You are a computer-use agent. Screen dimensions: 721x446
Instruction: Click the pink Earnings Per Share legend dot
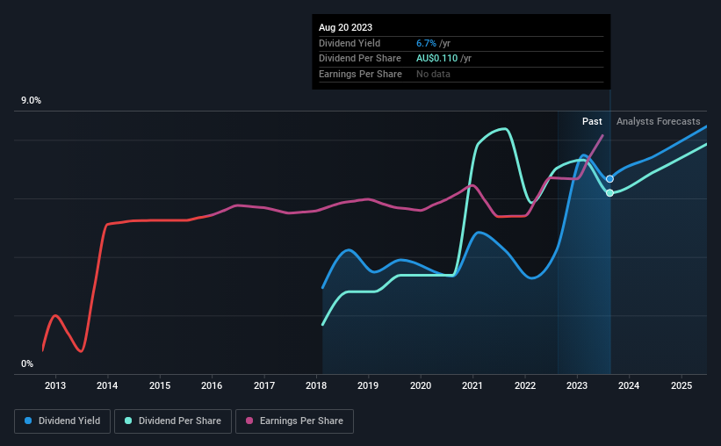[249, 421]
